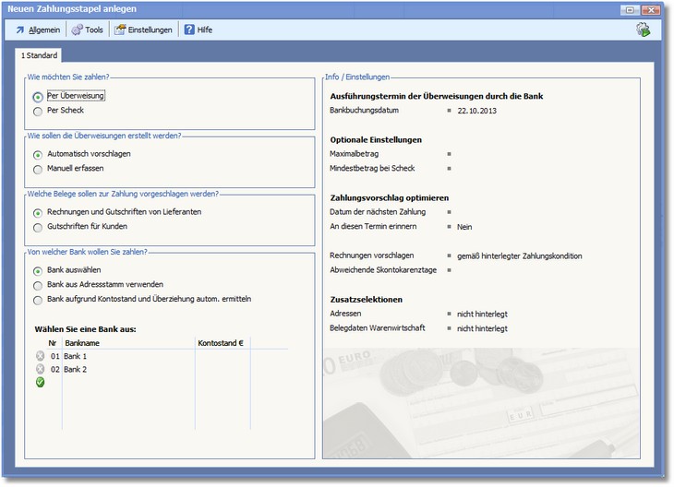The height and width of the screenshot is (487, 674).
Task: Choose 'Manuell erfassen' radio button
Action: [x=38, y=170]
